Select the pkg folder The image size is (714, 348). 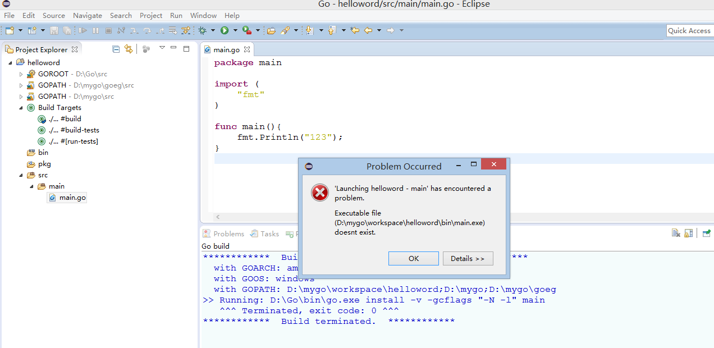pyautogui.click(x=39, y=163)
